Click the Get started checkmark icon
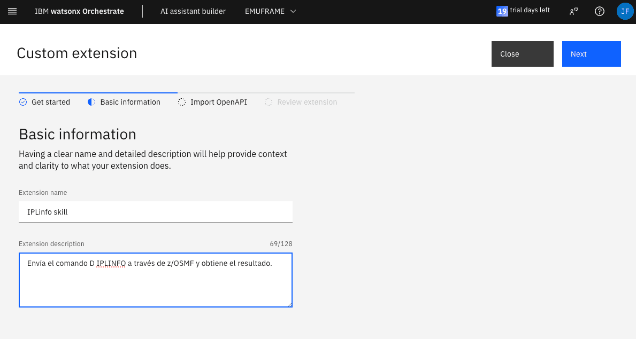636x339 pixels. coord(23,102)
